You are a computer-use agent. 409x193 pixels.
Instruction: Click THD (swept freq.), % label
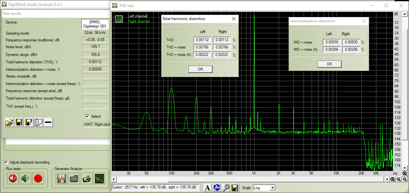click(x=22, y=106)
